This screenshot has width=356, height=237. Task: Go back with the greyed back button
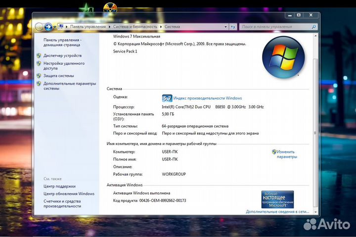39,27
